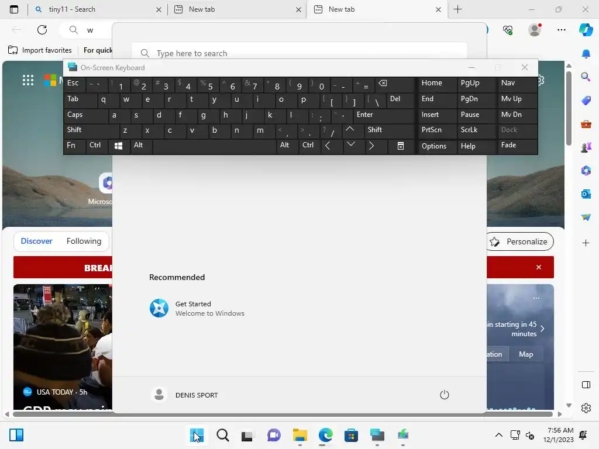
Task: Select On-Screen Keyboard taskbar icon
Action: click(x=377, y=435)
